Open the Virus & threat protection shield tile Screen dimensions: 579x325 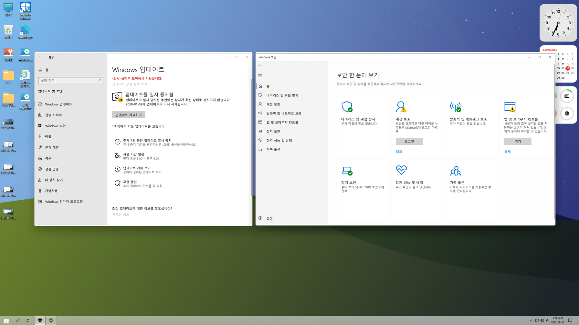pyautogui.click(x=347, y=107)
